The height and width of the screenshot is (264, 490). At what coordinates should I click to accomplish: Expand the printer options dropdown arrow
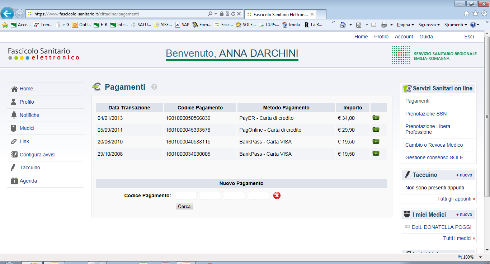(391, 25)
